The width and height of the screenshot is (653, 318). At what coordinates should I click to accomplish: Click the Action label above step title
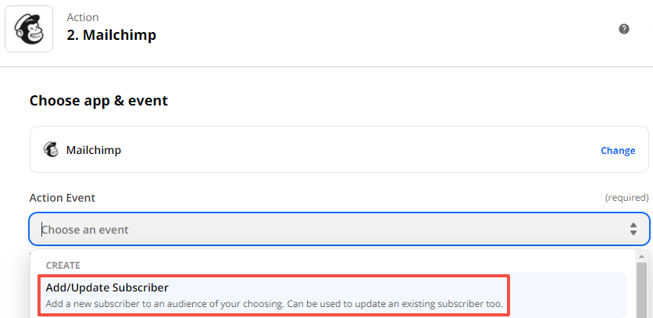[x=82, y=17]
